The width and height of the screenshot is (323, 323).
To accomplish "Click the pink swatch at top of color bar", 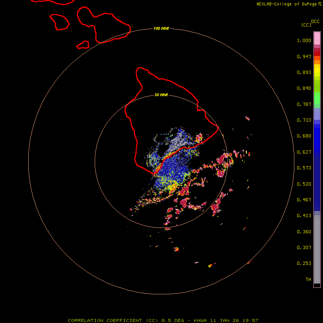I will tap(317, 38).
